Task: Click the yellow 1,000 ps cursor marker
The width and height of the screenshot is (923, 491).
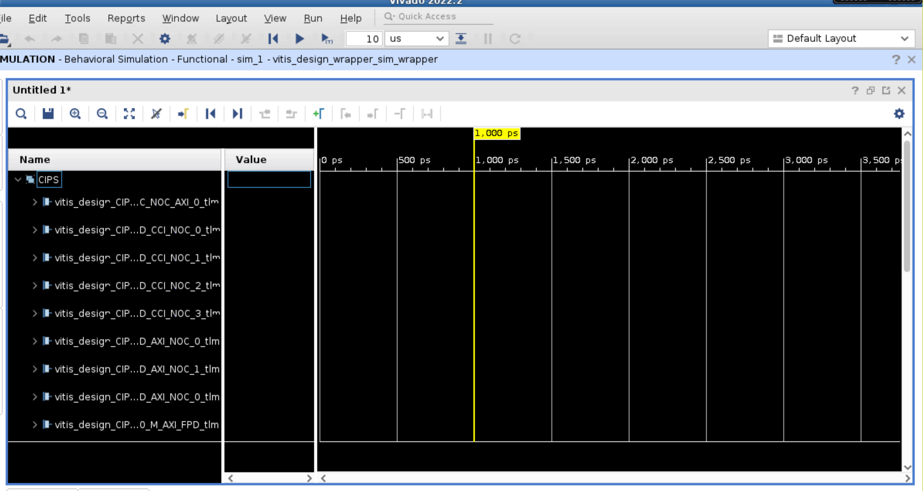Action: pos(496,133)
